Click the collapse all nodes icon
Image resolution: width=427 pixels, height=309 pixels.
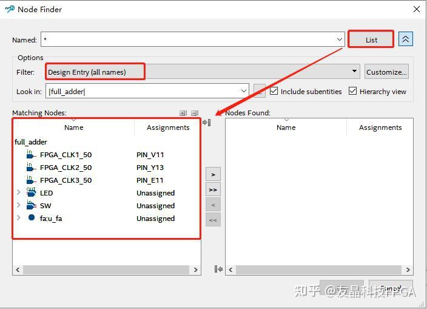click(195, 113)
